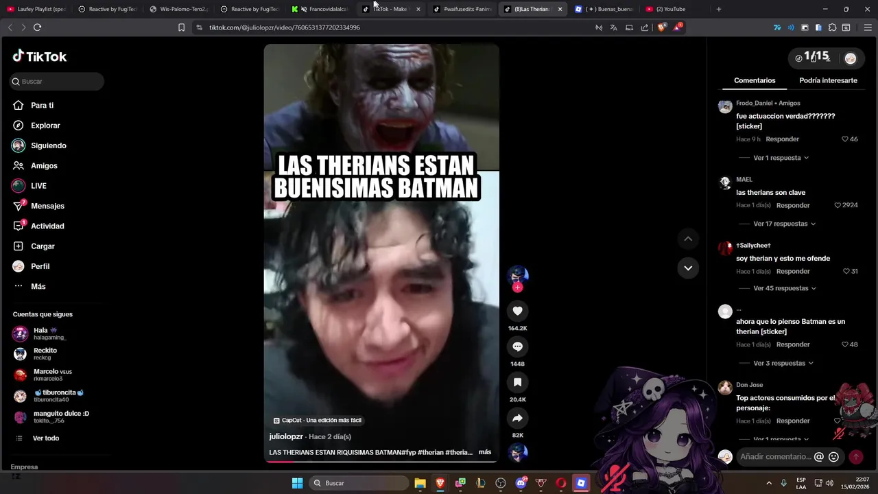Screen dimensions: 878x494
Task: Open Discord from taskbar
Action: [521, 483]
